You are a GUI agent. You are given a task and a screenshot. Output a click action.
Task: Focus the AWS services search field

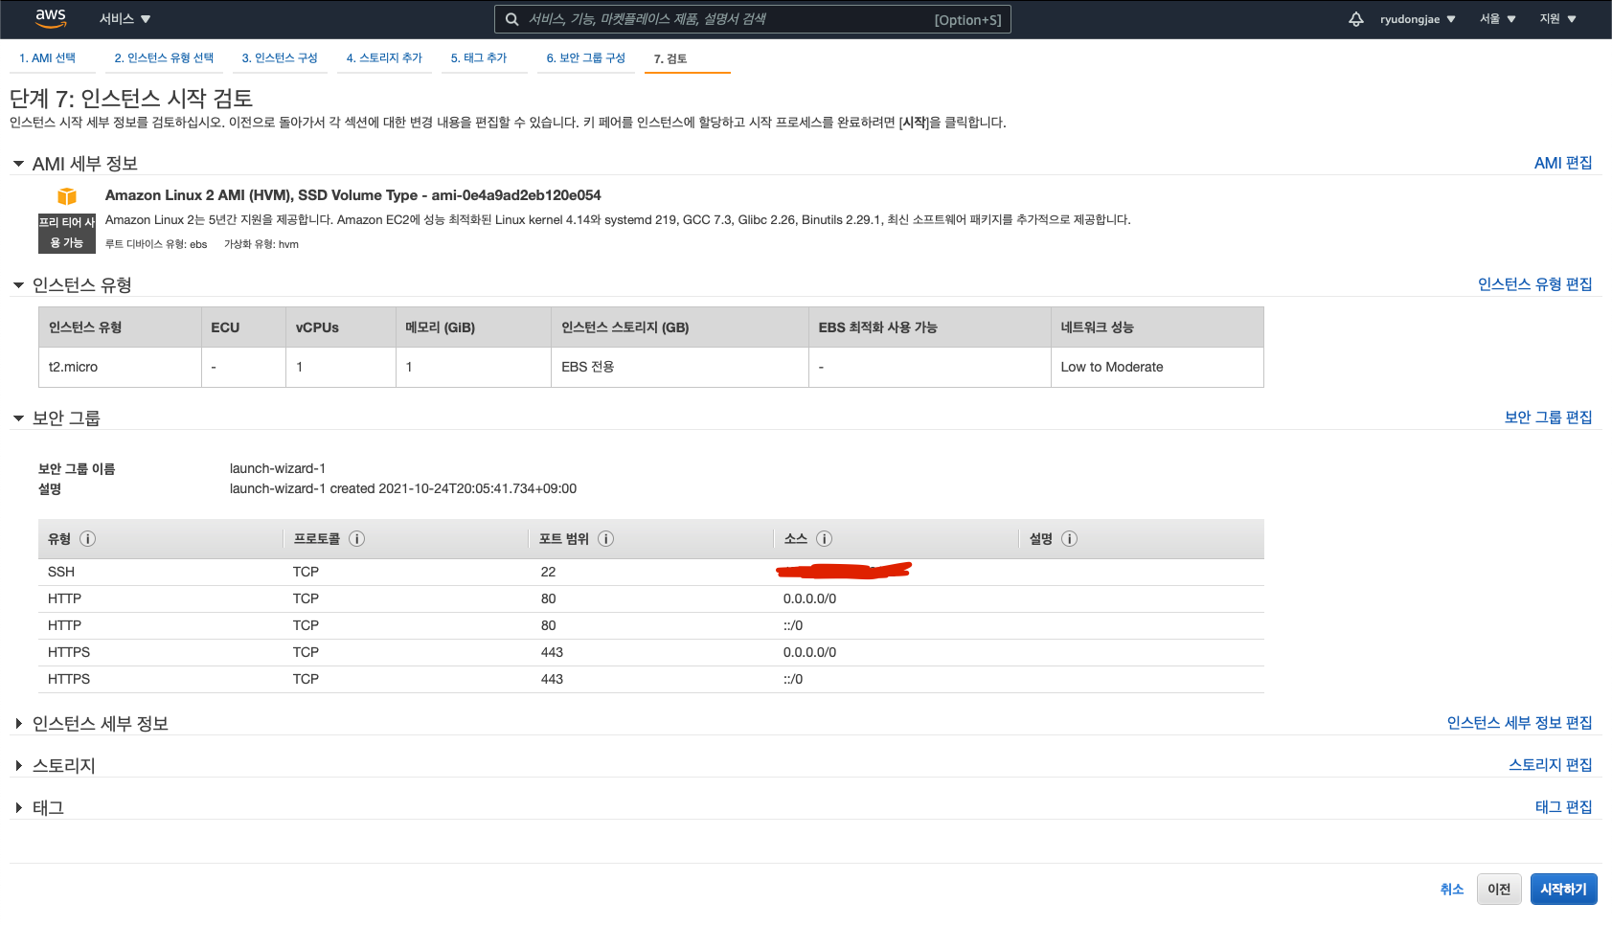(753, 19)
